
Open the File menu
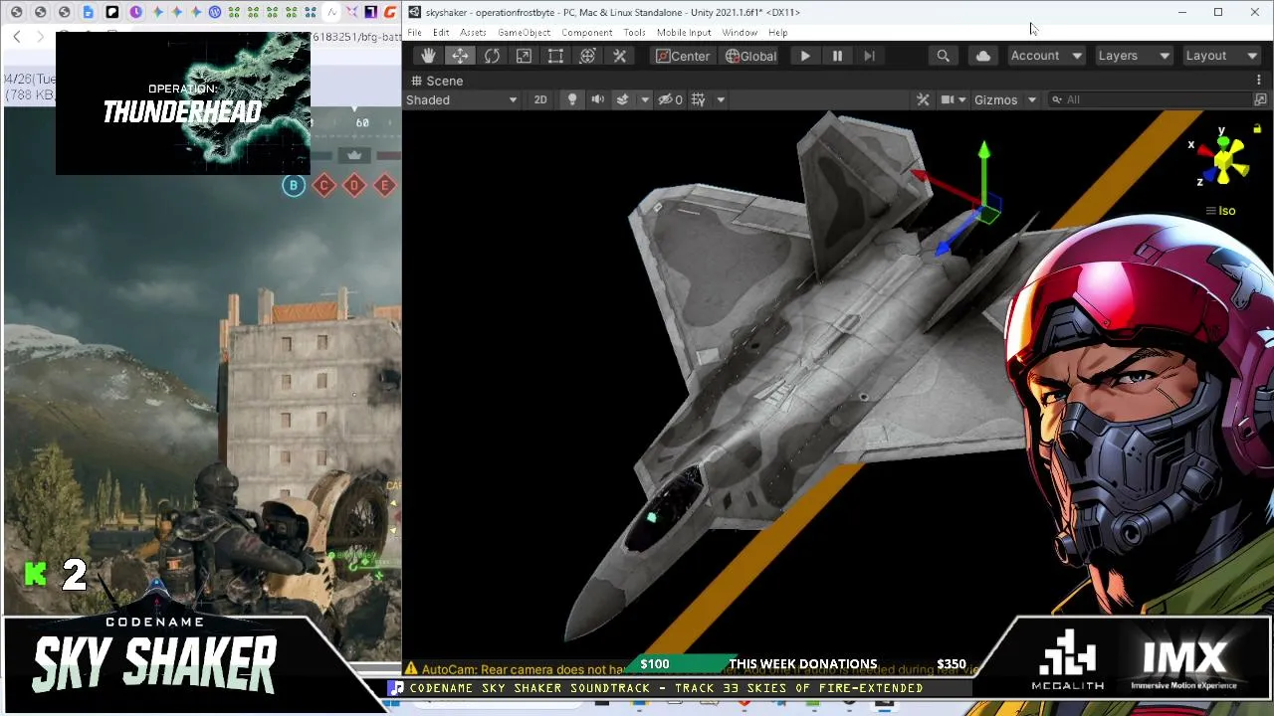pyautogui.click(x=414, y=33)
